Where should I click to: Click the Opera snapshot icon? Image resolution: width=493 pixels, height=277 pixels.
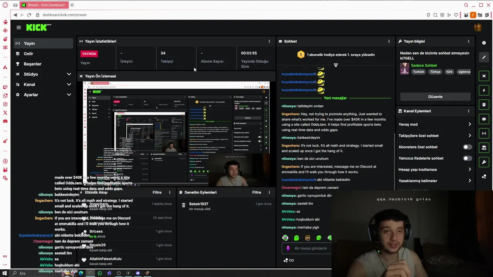tap(435, 15)
